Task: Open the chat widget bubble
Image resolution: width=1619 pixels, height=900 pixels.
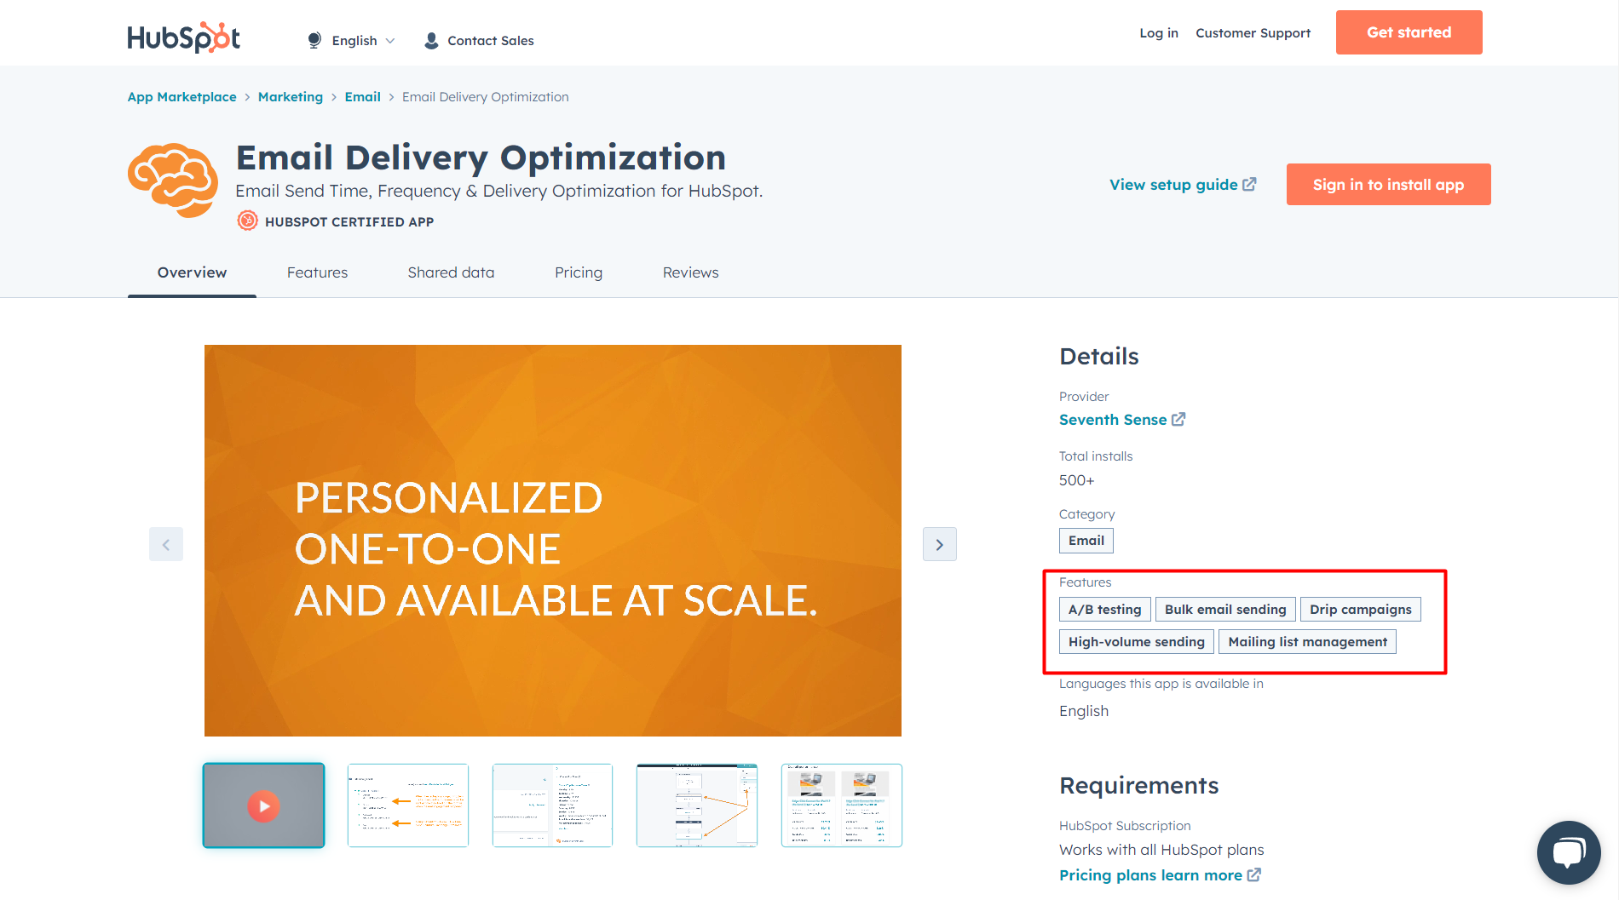Action: click(x=1569, y=852)
